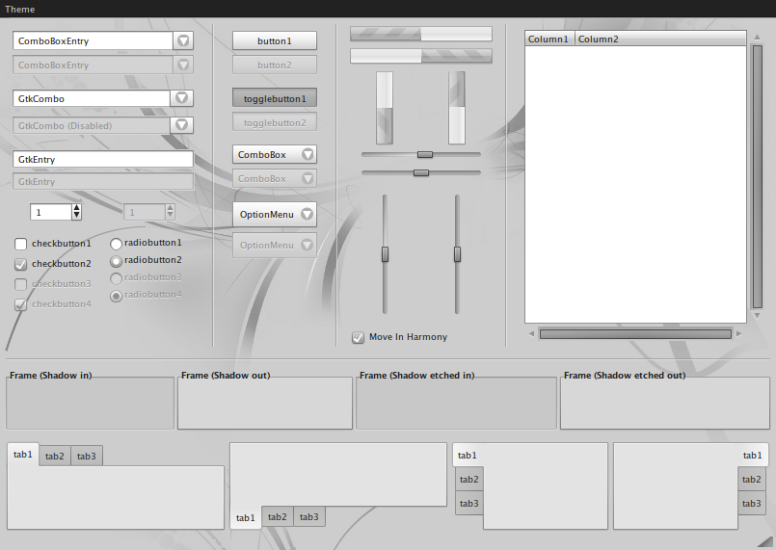Open the disabled ComboBoxEntry dropdown arrow
Image resolution: width=776 pixels, height=550 pixels.
pos(183,65)
